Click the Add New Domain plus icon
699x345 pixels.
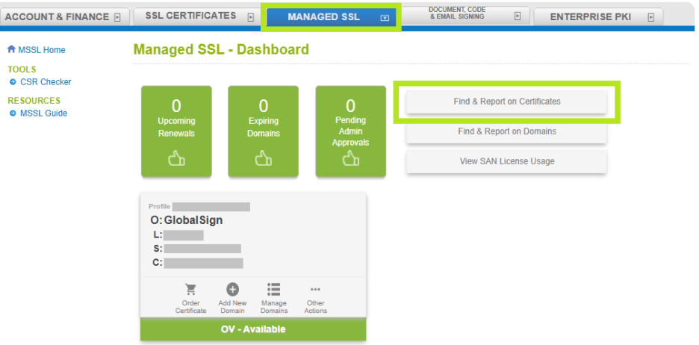point(232,290)
